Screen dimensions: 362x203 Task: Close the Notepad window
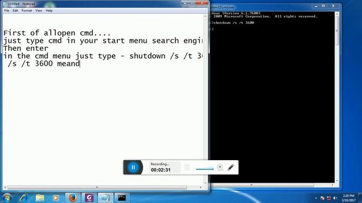pyautogui.click(x=202, y=3)
